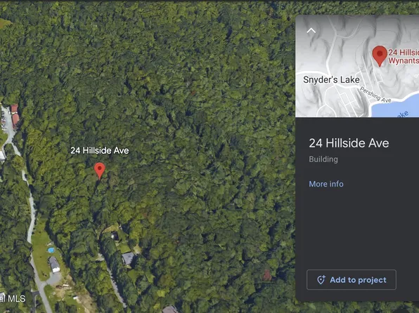
Task: Click the red location pin on satellite view
Action: point(99,171)
